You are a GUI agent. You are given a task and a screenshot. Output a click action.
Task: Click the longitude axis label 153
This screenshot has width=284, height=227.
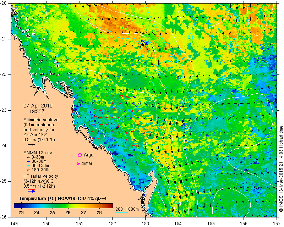pos(145,224)
